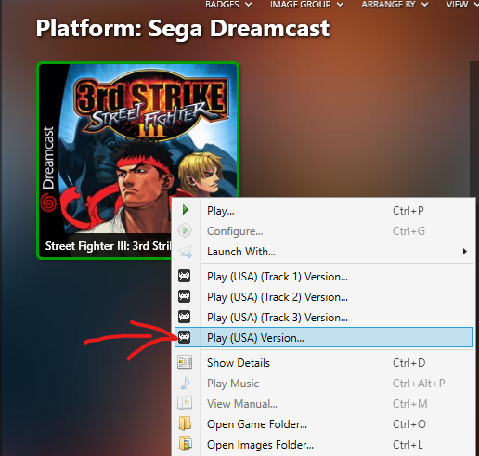Click the green Play arrow icon
The width and height of the screenshot is (479, 456).
pyautogui.click(x=186, y=210)
